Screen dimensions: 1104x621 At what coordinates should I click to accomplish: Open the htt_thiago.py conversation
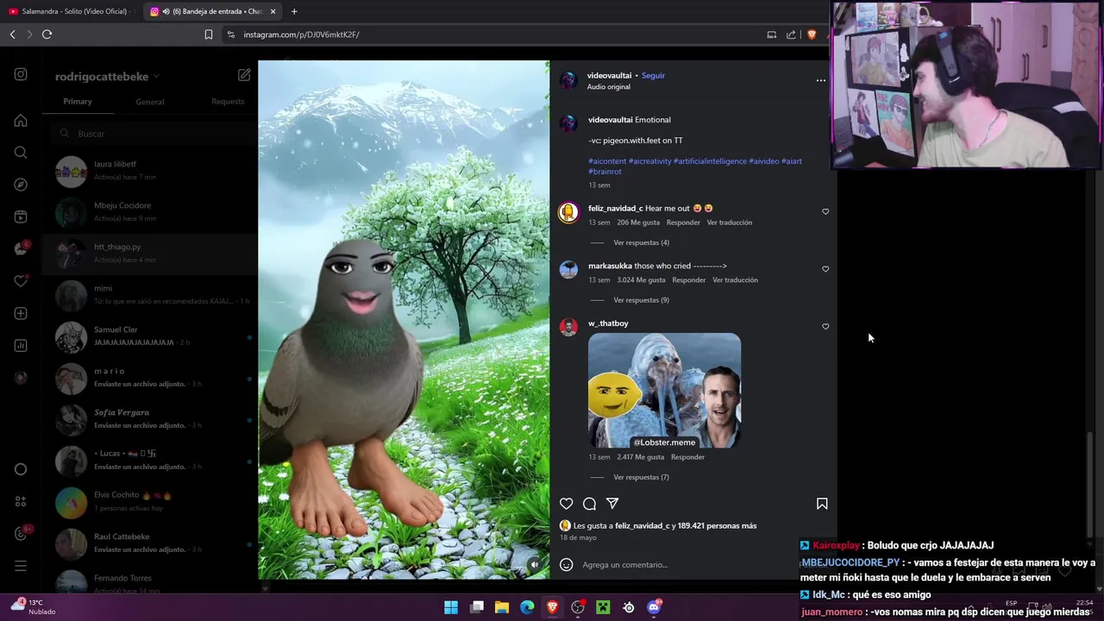coord(149,254)
